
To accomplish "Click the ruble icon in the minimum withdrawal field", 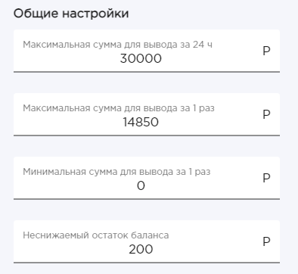I will [266, 178].
